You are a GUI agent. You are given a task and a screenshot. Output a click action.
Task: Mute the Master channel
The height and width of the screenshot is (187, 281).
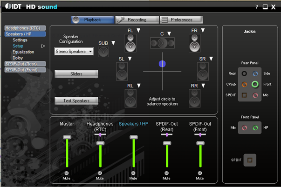click(x=67, y=173)
